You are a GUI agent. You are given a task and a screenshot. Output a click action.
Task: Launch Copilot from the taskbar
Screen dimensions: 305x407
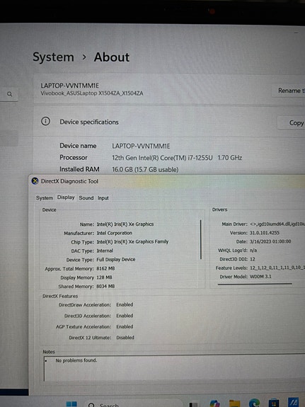[x=215, y=403]
